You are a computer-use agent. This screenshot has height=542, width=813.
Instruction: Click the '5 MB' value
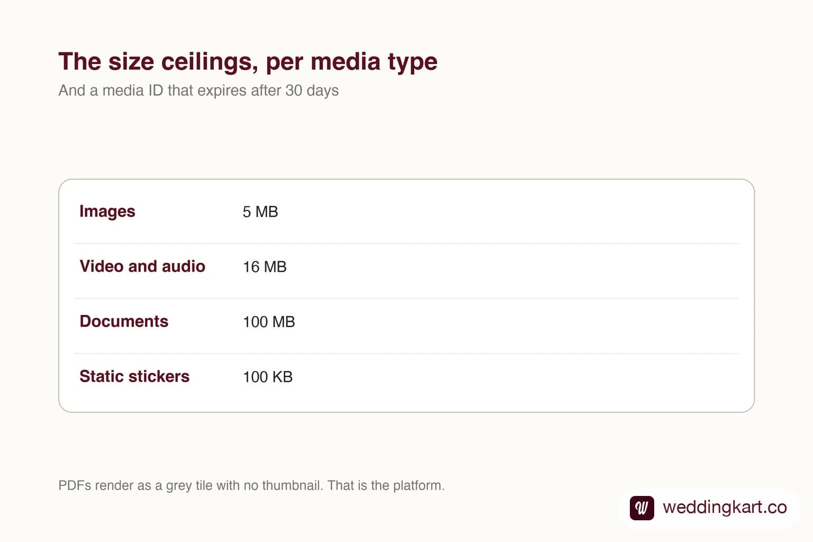260,212
